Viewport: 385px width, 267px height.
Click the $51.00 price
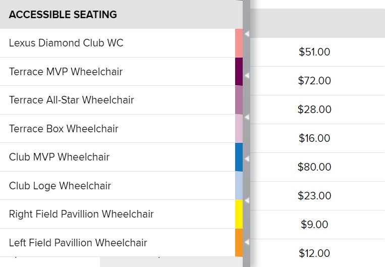point(314,52)
